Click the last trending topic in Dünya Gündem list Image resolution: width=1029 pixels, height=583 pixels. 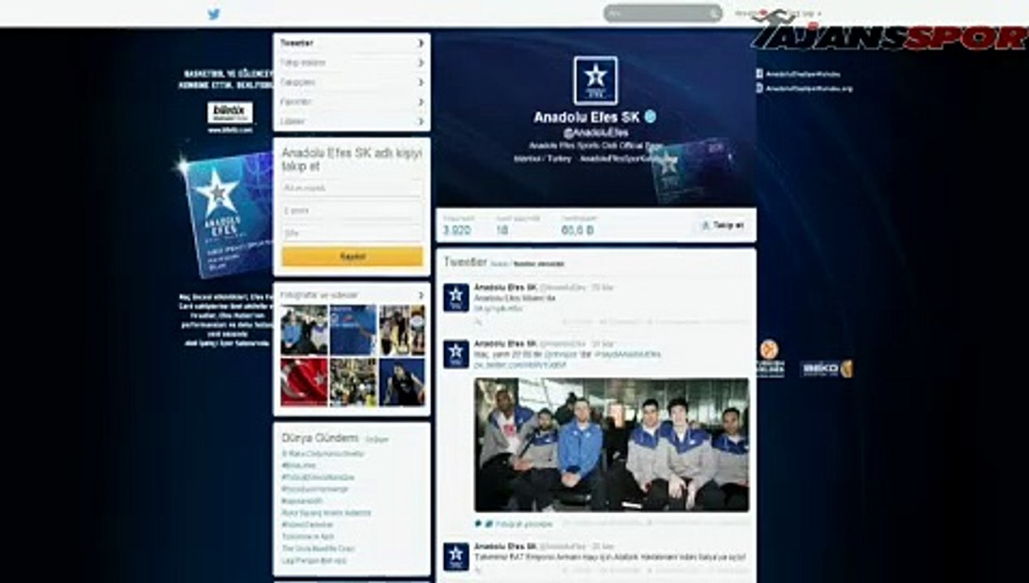click(313, 560)
